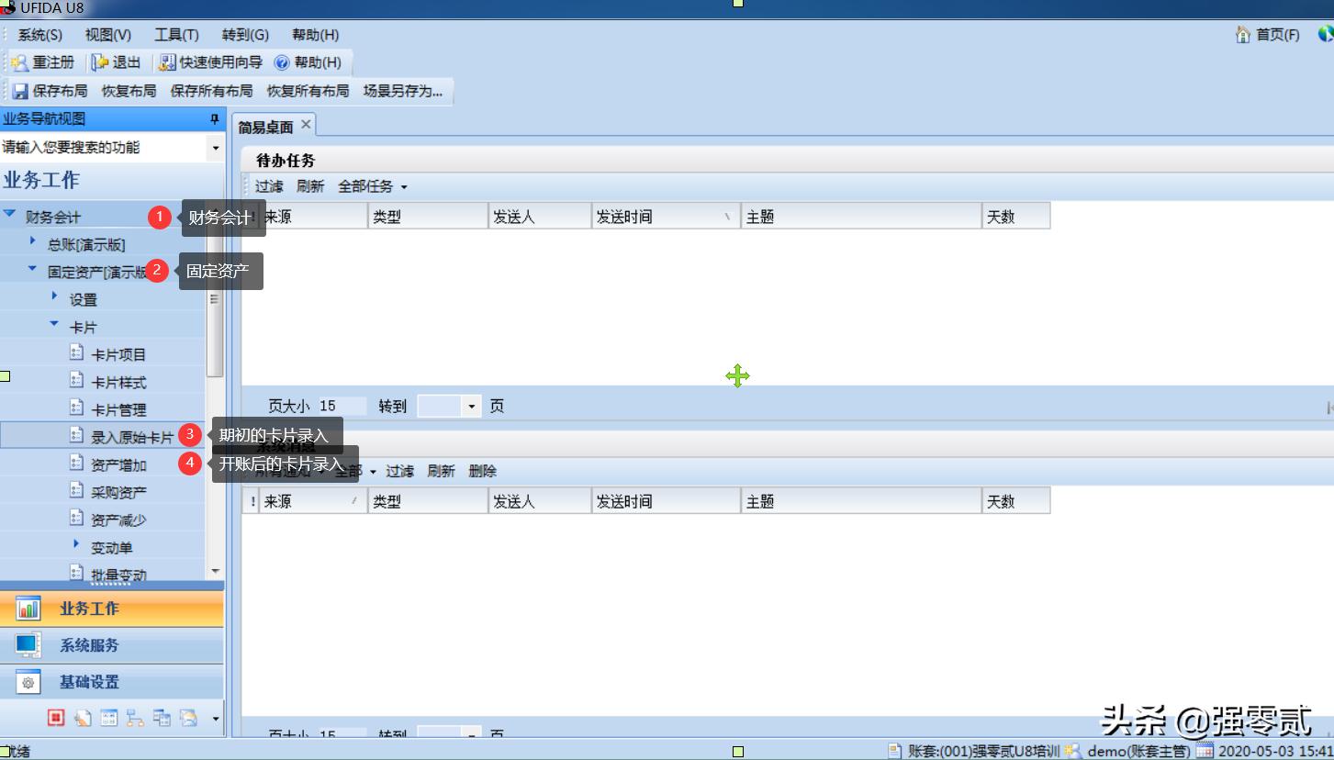1334x760 pixels.
Task: Expand the 变动单 tree node
Action: click(77, 545)
